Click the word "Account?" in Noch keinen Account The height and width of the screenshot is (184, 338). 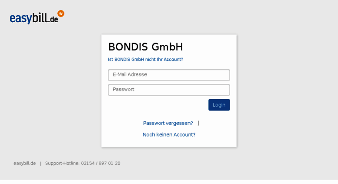coord(184,135)
